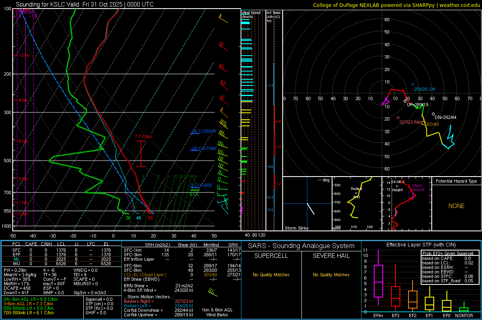The image size is (482, 320).
Task: Click the Eff Shear (EBWD) row
Action: click(x=182, y=279)
